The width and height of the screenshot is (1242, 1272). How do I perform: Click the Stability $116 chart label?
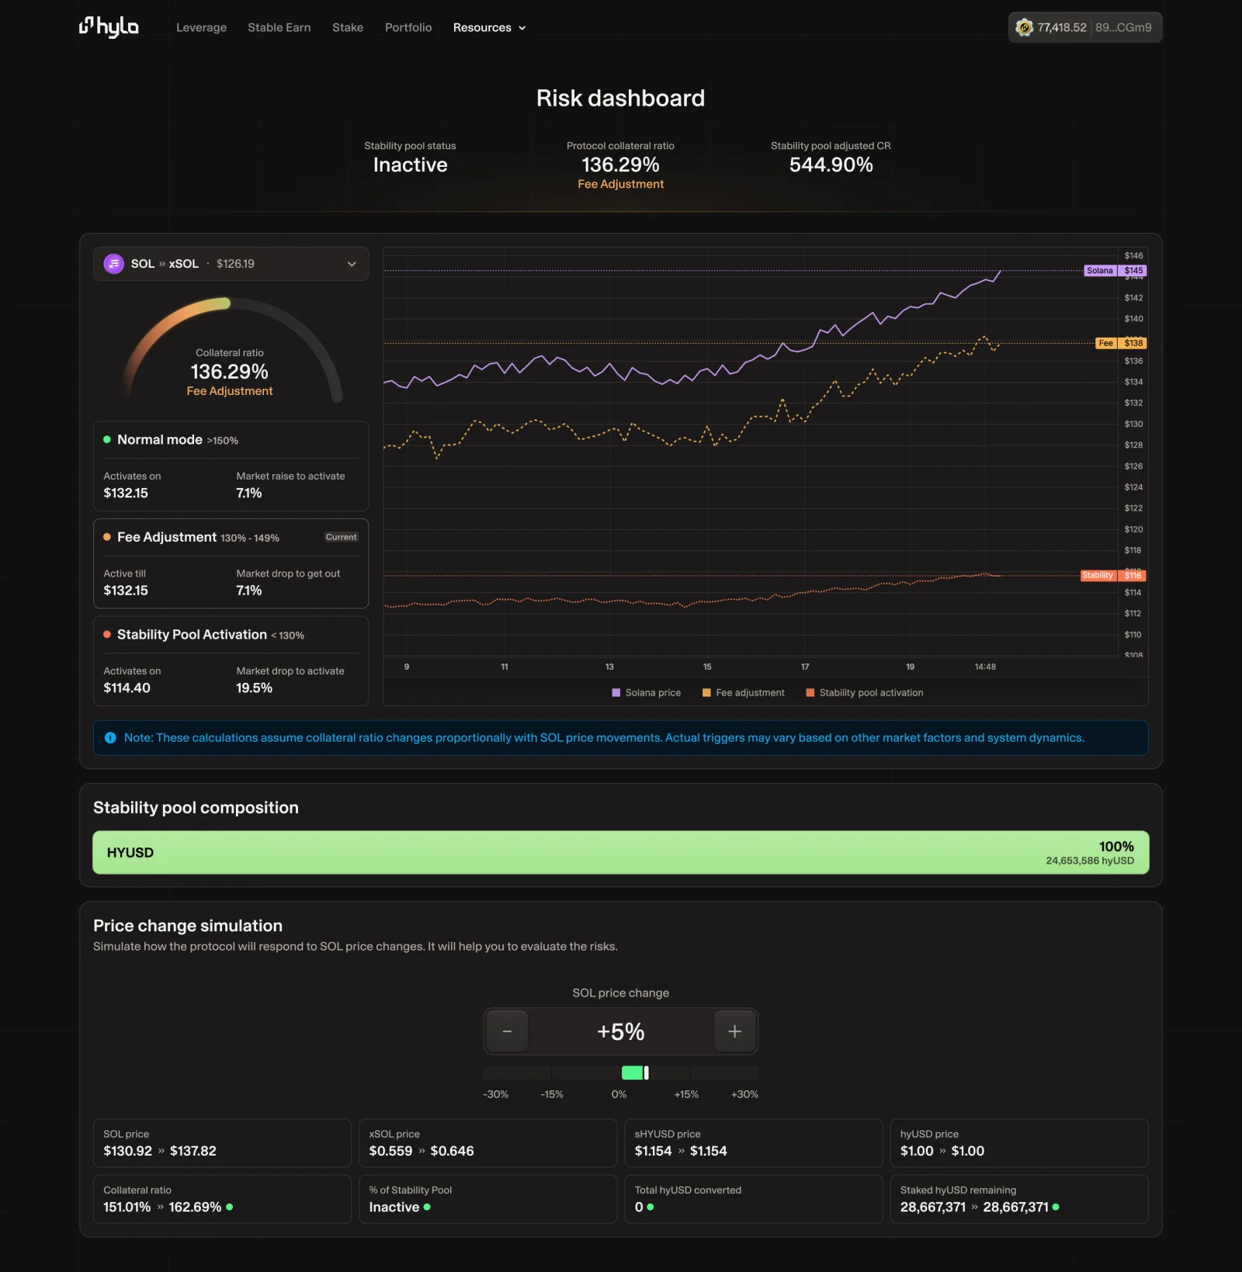[x=1113, y=575]
